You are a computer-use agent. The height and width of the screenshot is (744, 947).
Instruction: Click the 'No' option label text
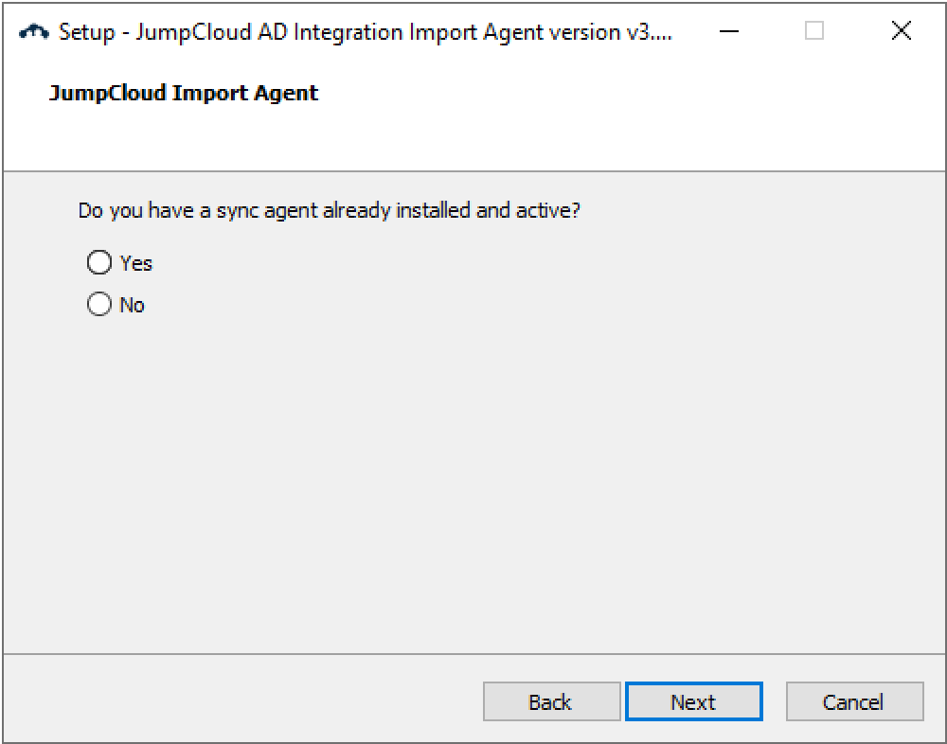coord(133,306)
